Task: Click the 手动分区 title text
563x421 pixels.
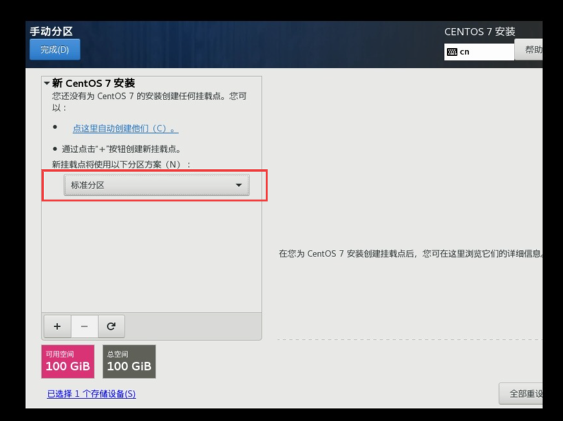Action: (51, 31)
